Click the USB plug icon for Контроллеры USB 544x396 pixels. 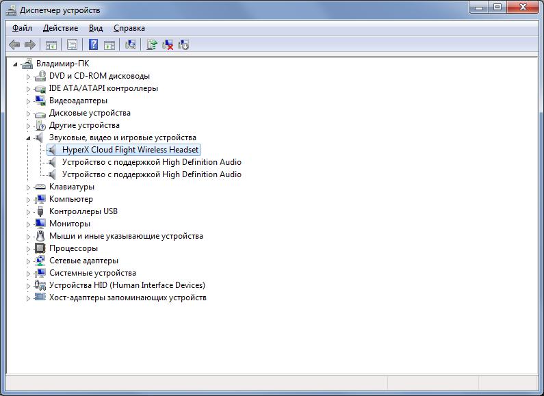coord(40,211)
